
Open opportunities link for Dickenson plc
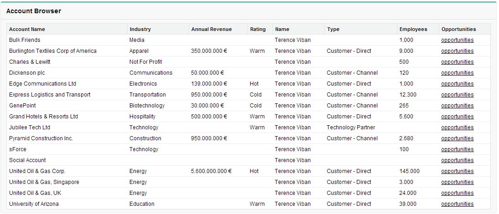(x=458, y=73)
